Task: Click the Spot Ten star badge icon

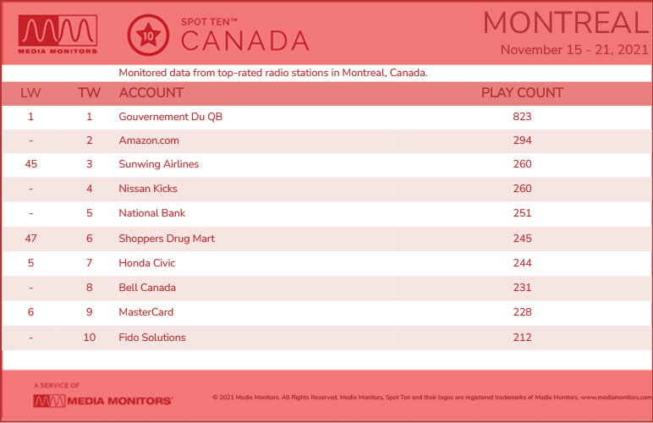Action: pos(148,36)
